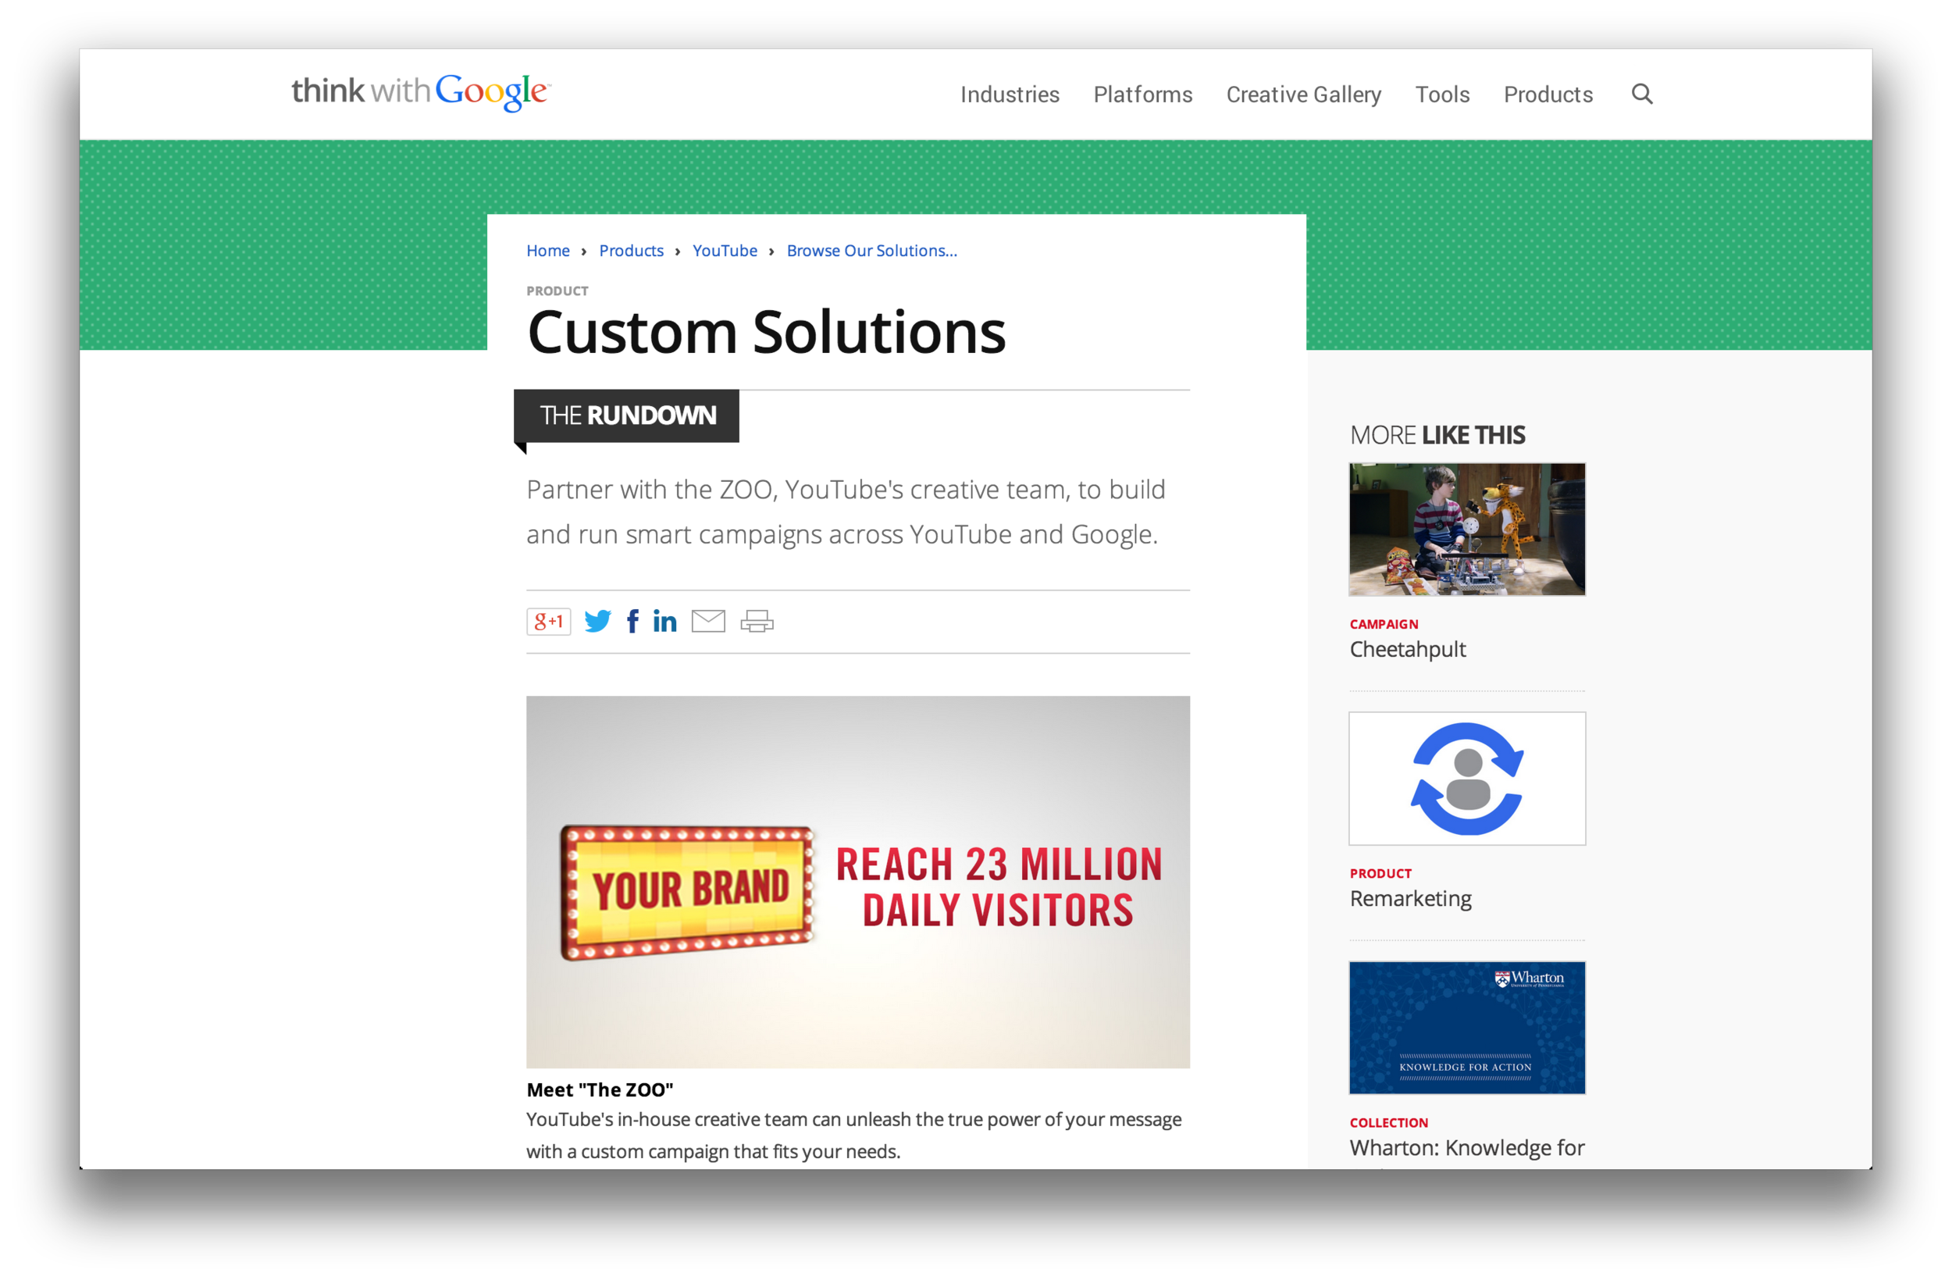
Task: Go to Home via the breadcrumb
Action: click(x=548, y=250)
